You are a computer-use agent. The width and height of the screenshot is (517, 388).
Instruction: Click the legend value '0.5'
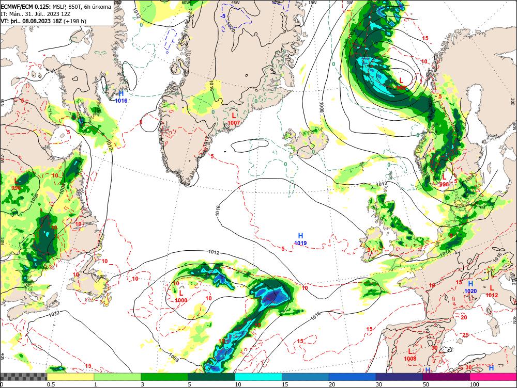point(51,384)
